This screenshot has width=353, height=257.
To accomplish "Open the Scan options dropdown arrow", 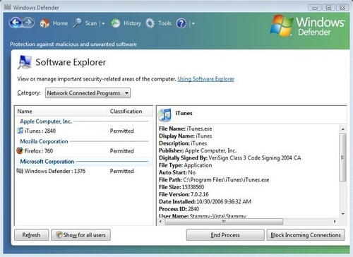I will click(x=103, y=23).
